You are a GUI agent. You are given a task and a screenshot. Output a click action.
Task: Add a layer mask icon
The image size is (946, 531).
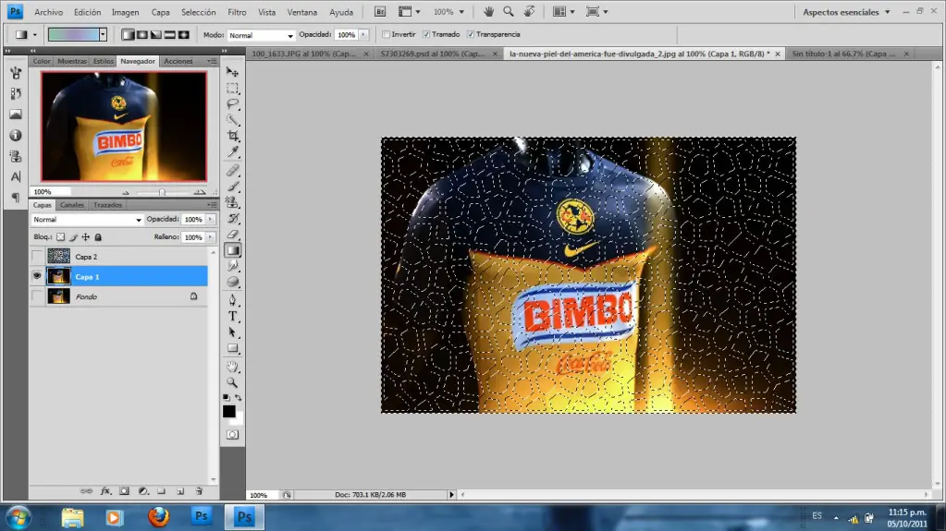(x=124, y=491)
